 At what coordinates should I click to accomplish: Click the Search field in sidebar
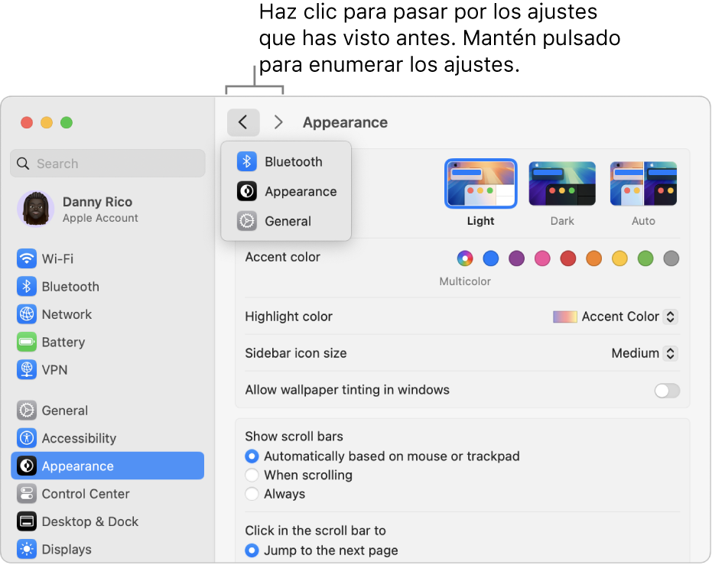108,164
